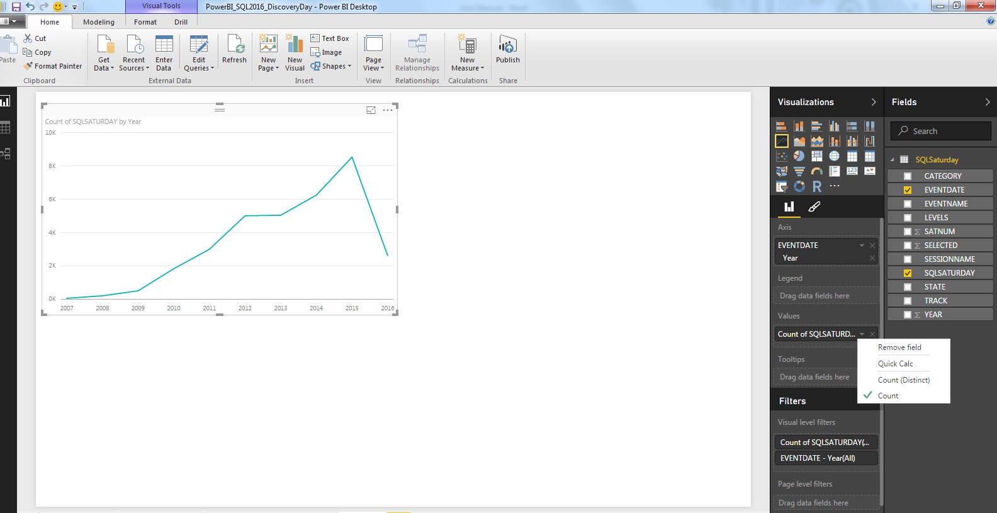
Task: Pick the KPI visualization
Action: click(x=869, y=171)
